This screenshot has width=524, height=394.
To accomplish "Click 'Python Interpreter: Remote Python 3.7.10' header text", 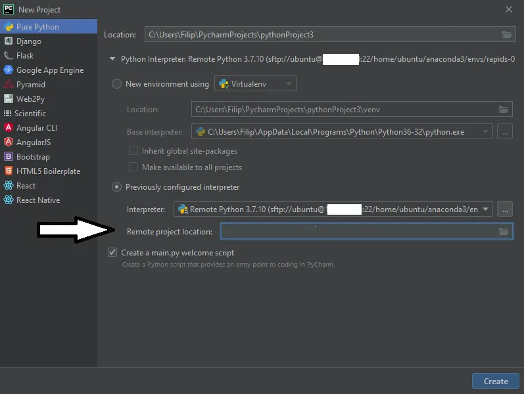I will (193, 59).
